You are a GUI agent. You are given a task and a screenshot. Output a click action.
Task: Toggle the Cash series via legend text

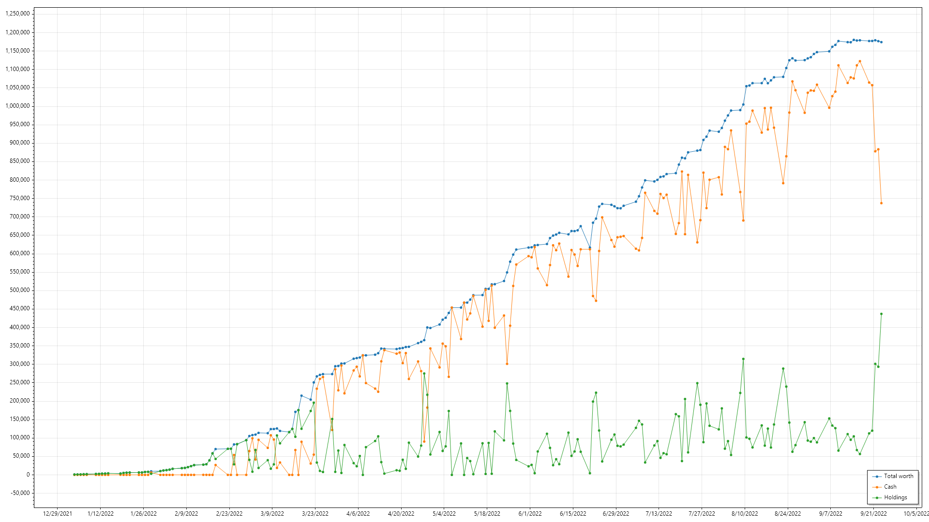[890, 487]
